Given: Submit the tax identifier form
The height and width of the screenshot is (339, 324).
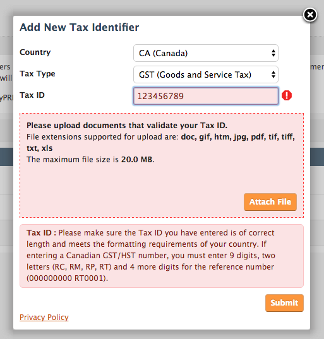Looking at the screenshot, I should click(x=284, y=302).
